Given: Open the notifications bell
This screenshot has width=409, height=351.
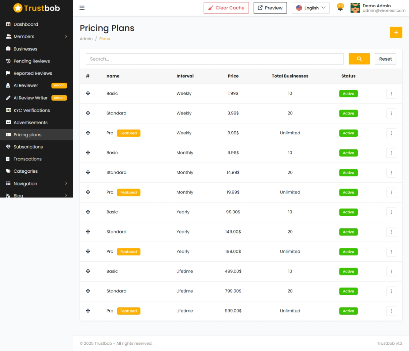Looking at the screenshot, I should 340,7.
